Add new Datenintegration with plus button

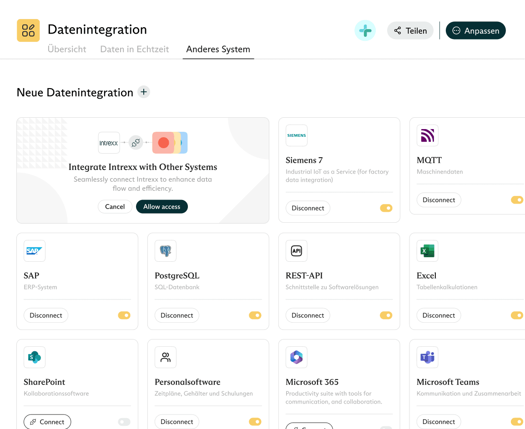[144, 92]
